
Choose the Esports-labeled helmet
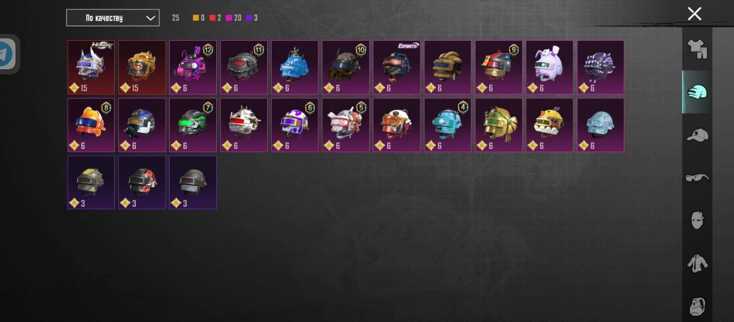click(397, 67)
